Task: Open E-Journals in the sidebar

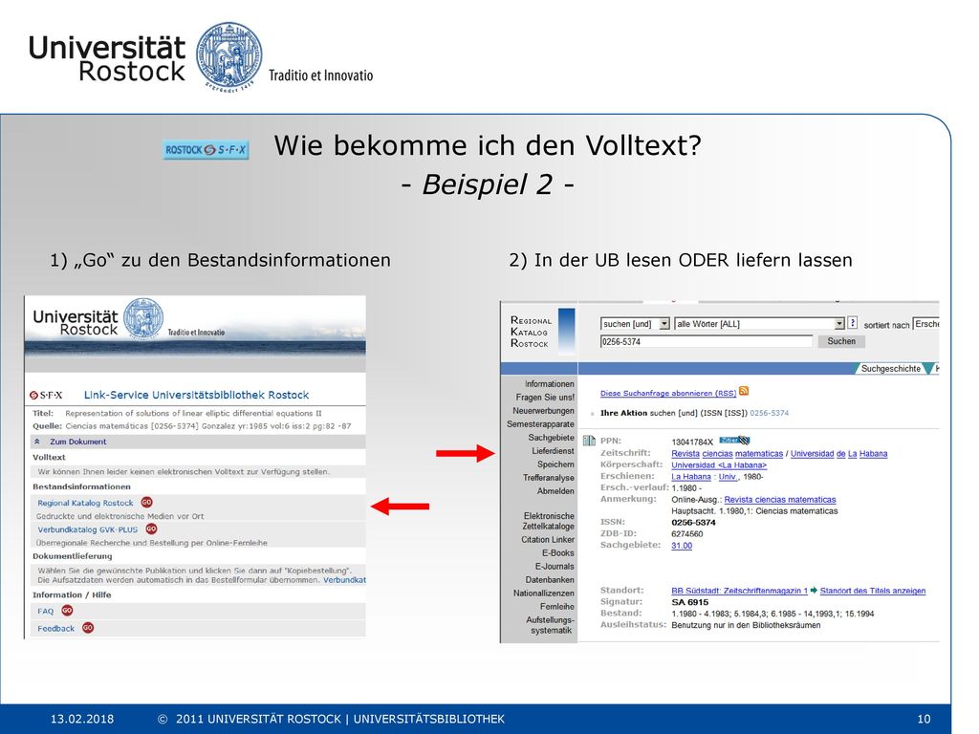Action: pos(555,566)
